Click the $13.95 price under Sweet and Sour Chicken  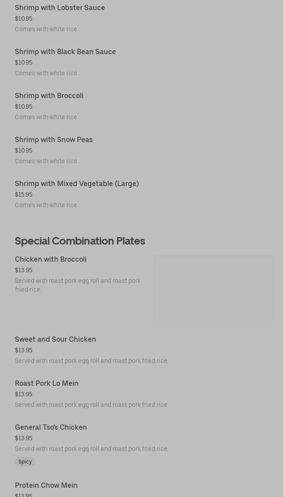coord(24,351)
